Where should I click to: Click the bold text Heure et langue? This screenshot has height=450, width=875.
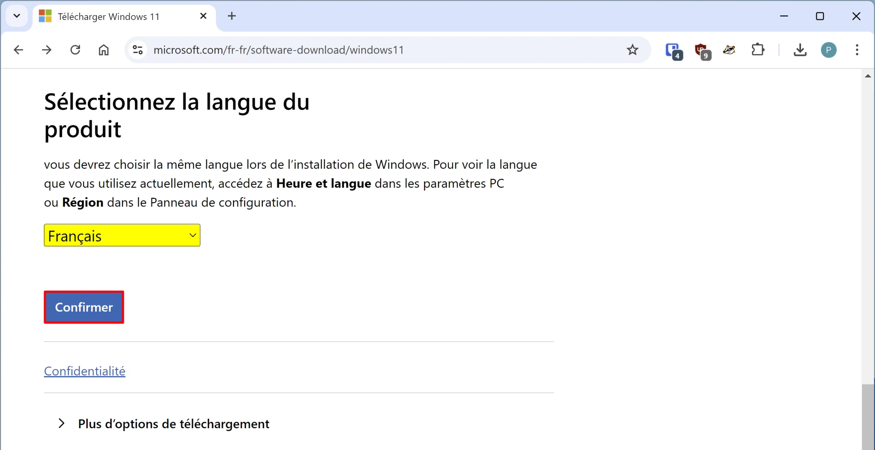click(324, 183)
